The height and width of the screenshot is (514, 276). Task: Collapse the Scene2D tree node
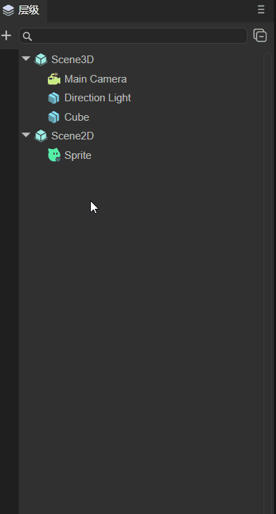[26, 135]
